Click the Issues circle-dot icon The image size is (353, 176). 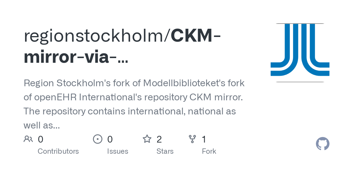click(x=98, y=139)
